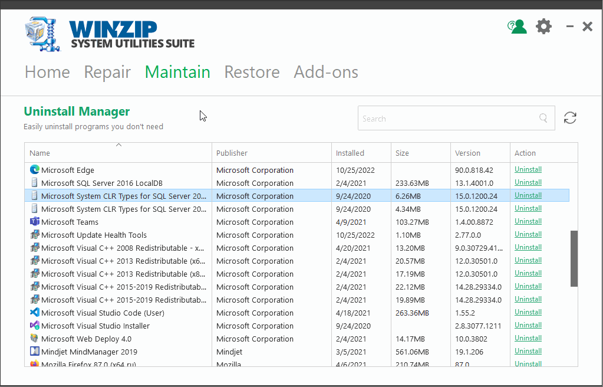Click Visual Studio Code program icon
The image size is (603, 387).
(x=35, y=313)
